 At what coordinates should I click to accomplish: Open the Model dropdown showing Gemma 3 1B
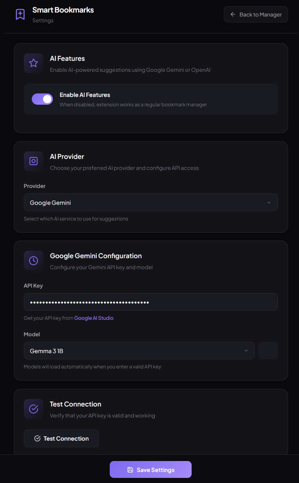139,351
